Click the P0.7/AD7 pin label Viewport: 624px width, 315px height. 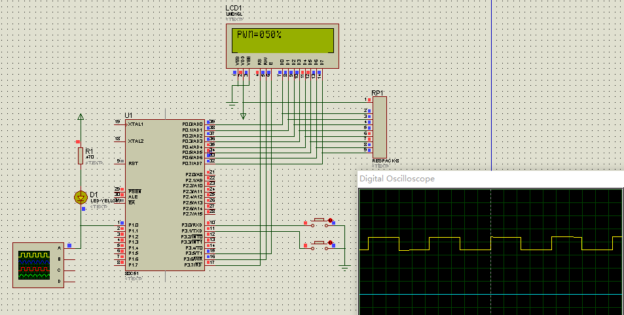point(193,164)
